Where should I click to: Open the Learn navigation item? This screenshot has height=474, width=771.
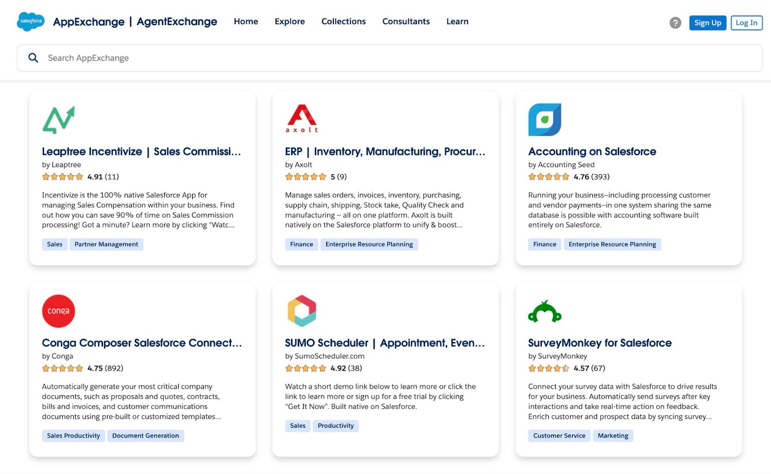pyautogui.click(x=457, y=22)
